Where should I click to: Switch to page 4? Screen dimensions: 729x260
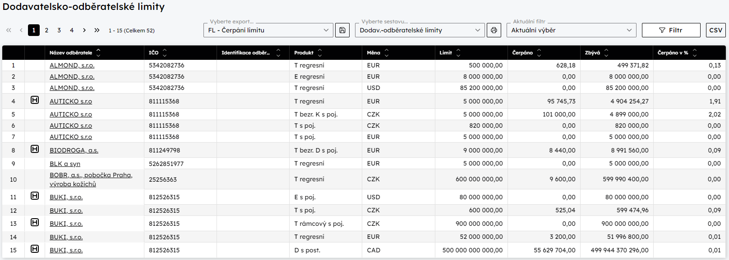click(x=72, y=30)
